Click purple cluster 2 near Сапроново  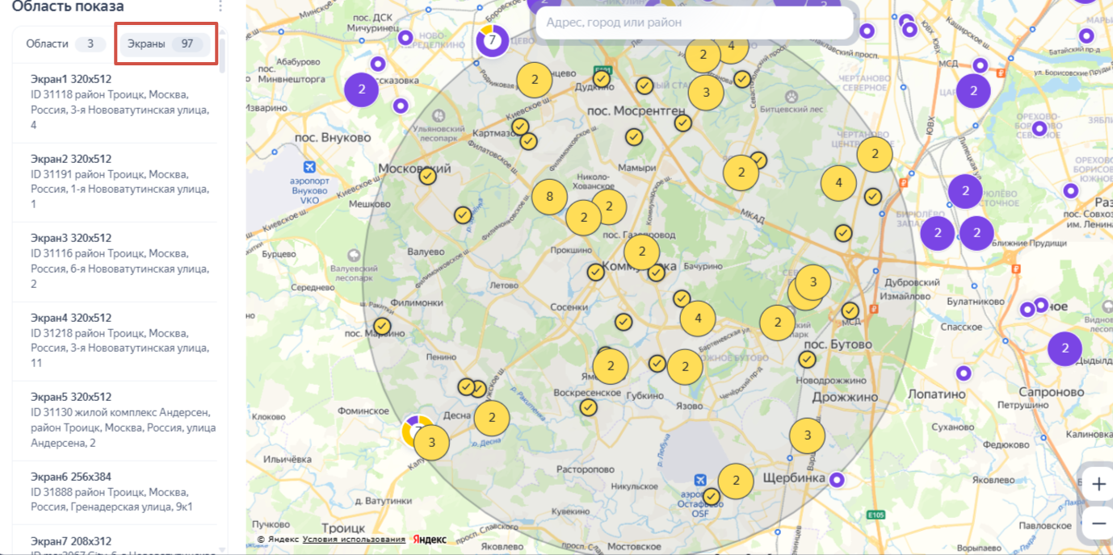[x=1065, y=348]
